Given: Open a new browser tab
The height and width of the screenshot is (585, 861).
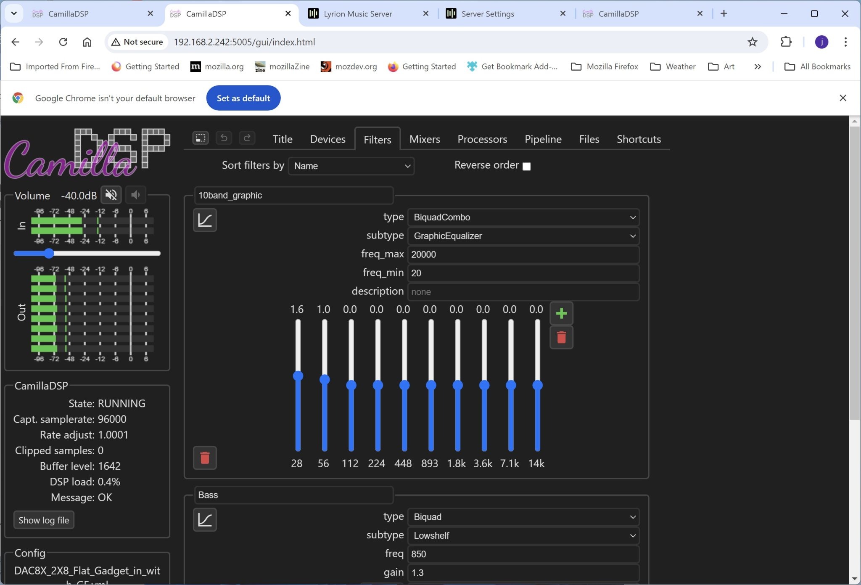Looking at the screenshot, I should point(724,13).
